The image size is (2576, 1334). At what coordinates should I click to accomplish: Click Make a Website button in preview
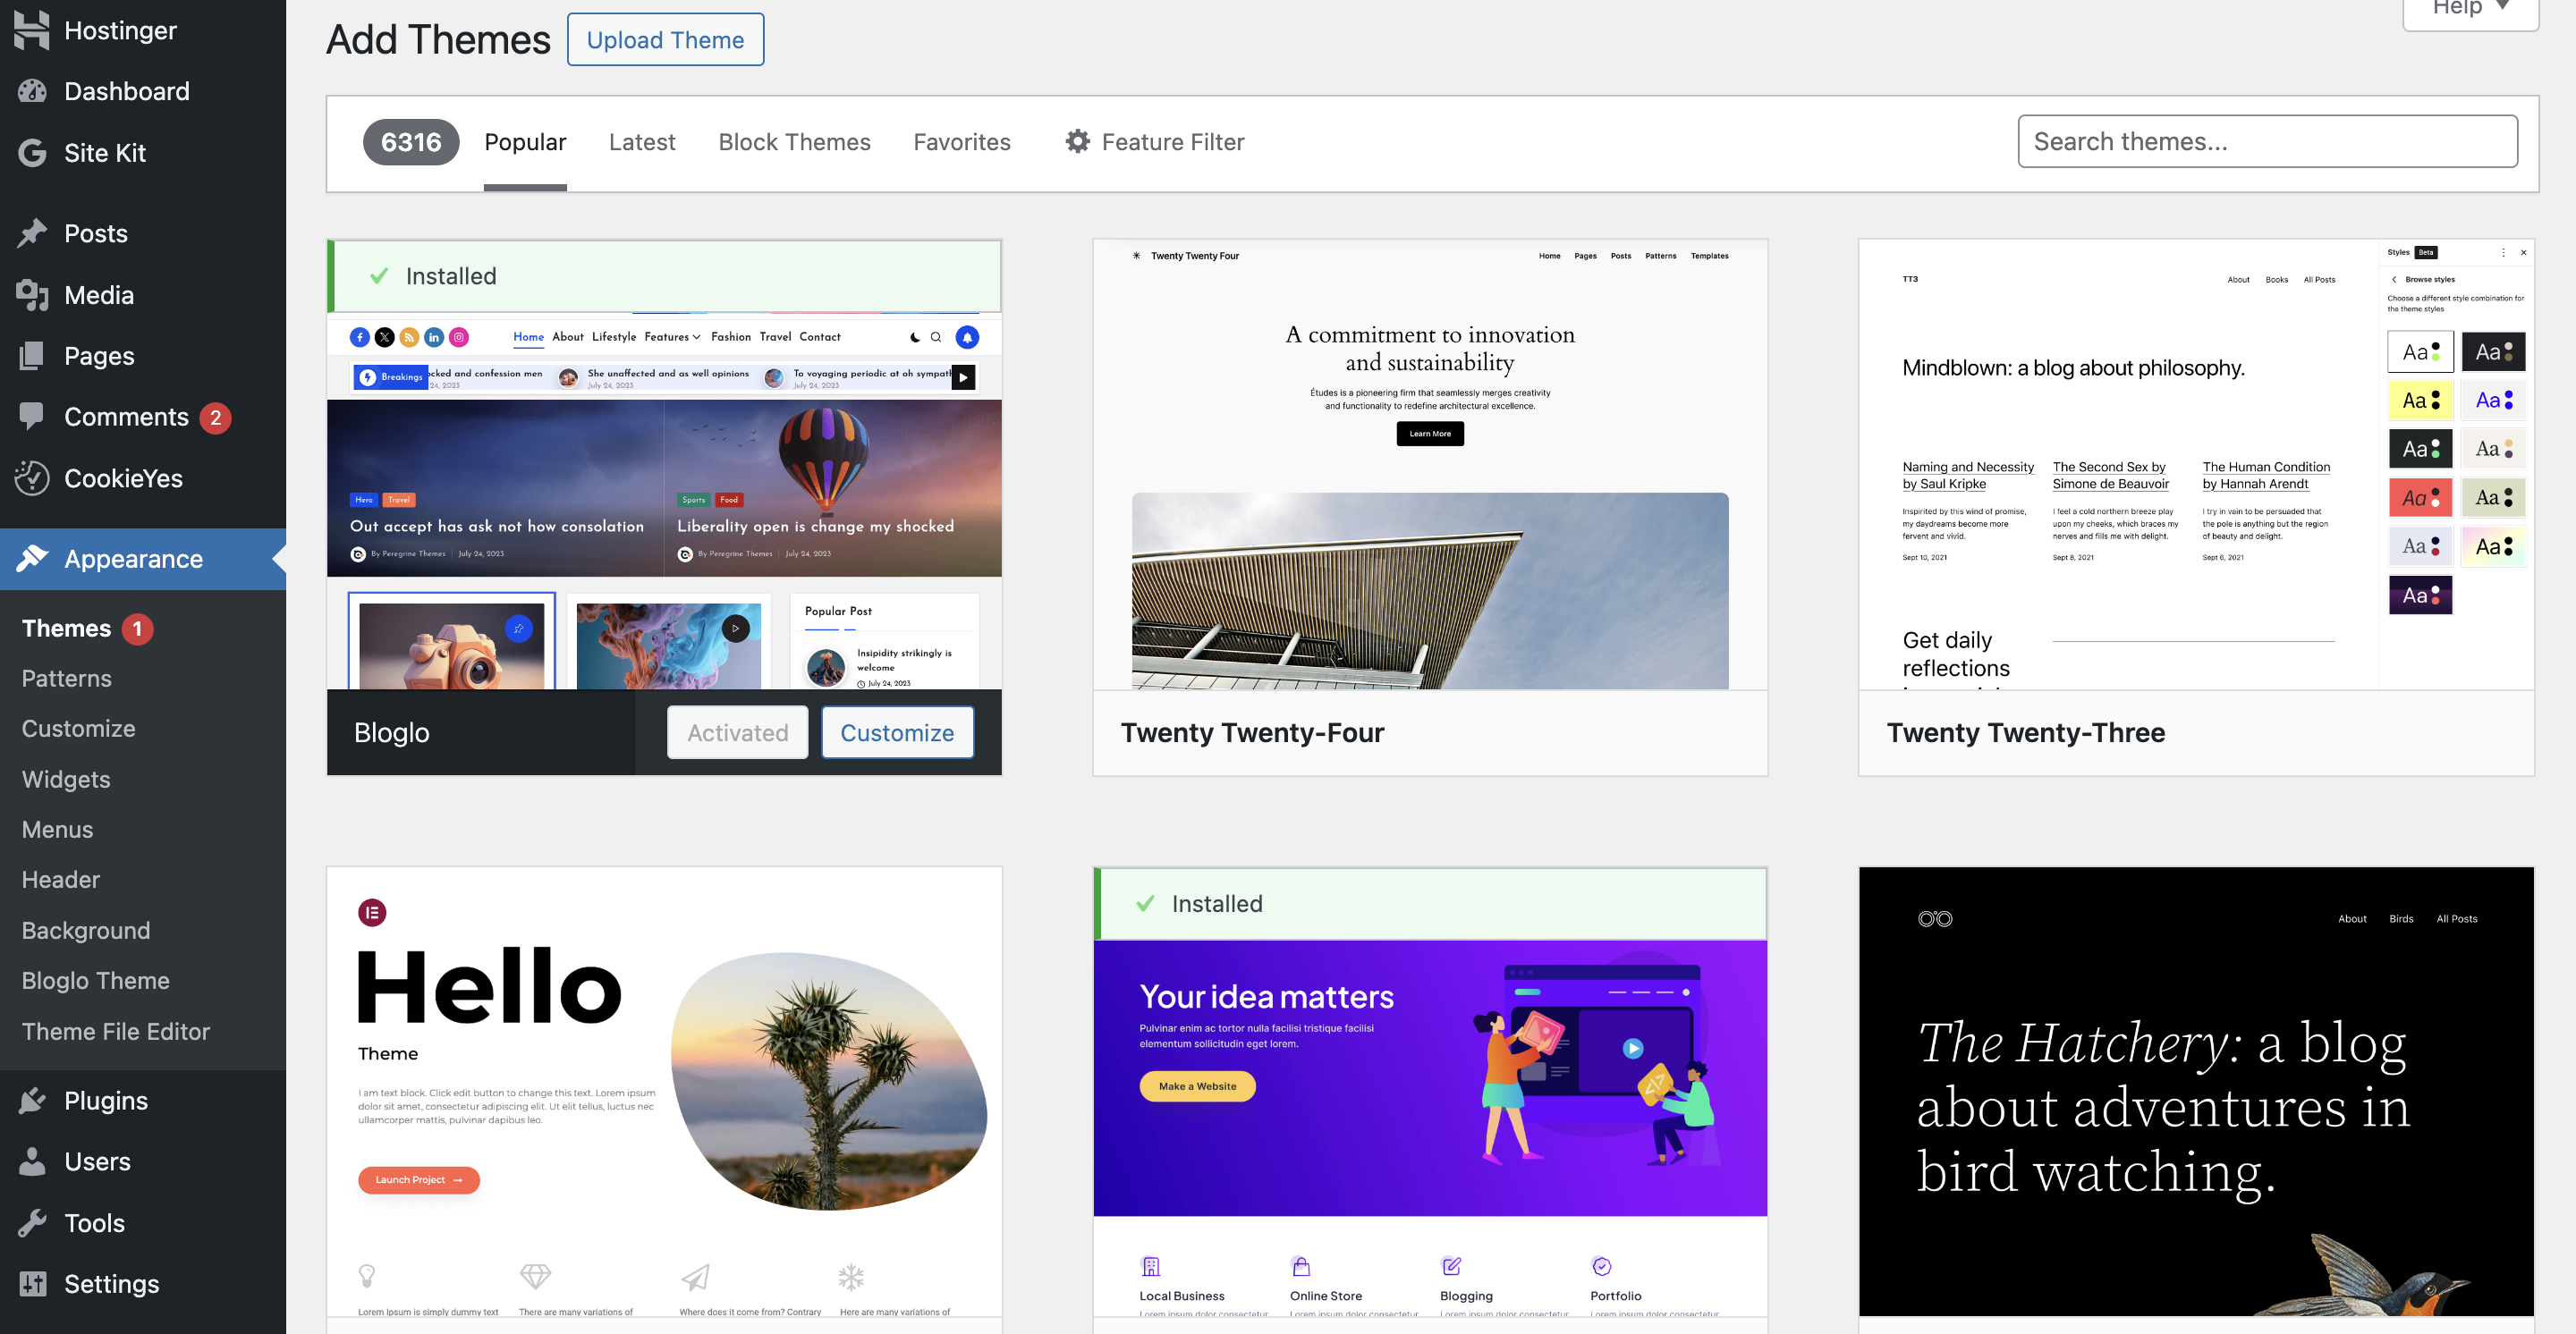point(1197,1086)
